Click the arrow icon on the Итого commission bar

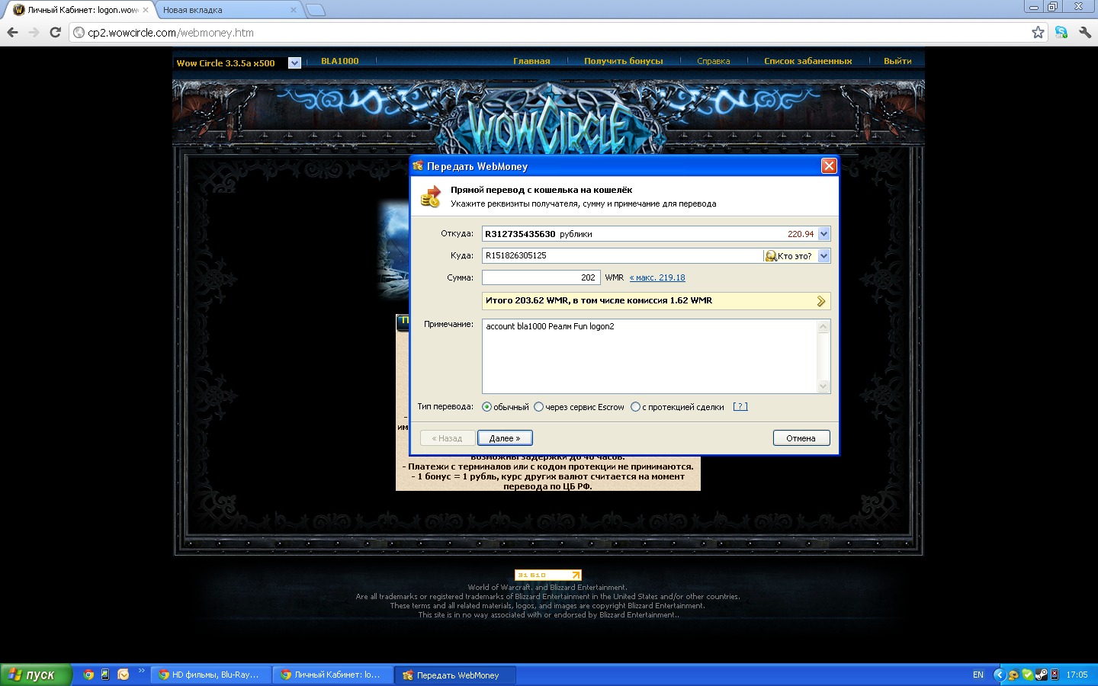[821, 301]
